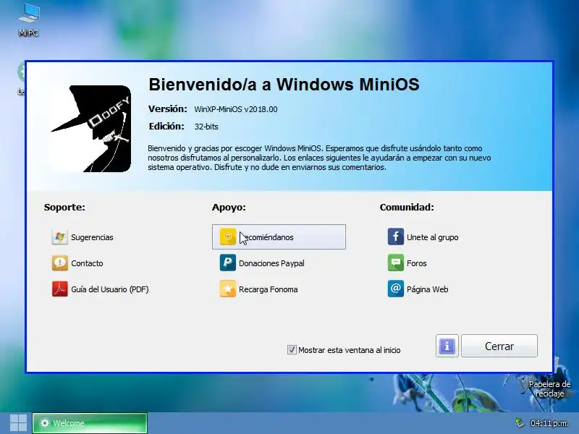Viewport: 579px width, 434px height.
Task: Click the Bienvenido/a a Windows MiniOS heading
Action: pos(284,84)
